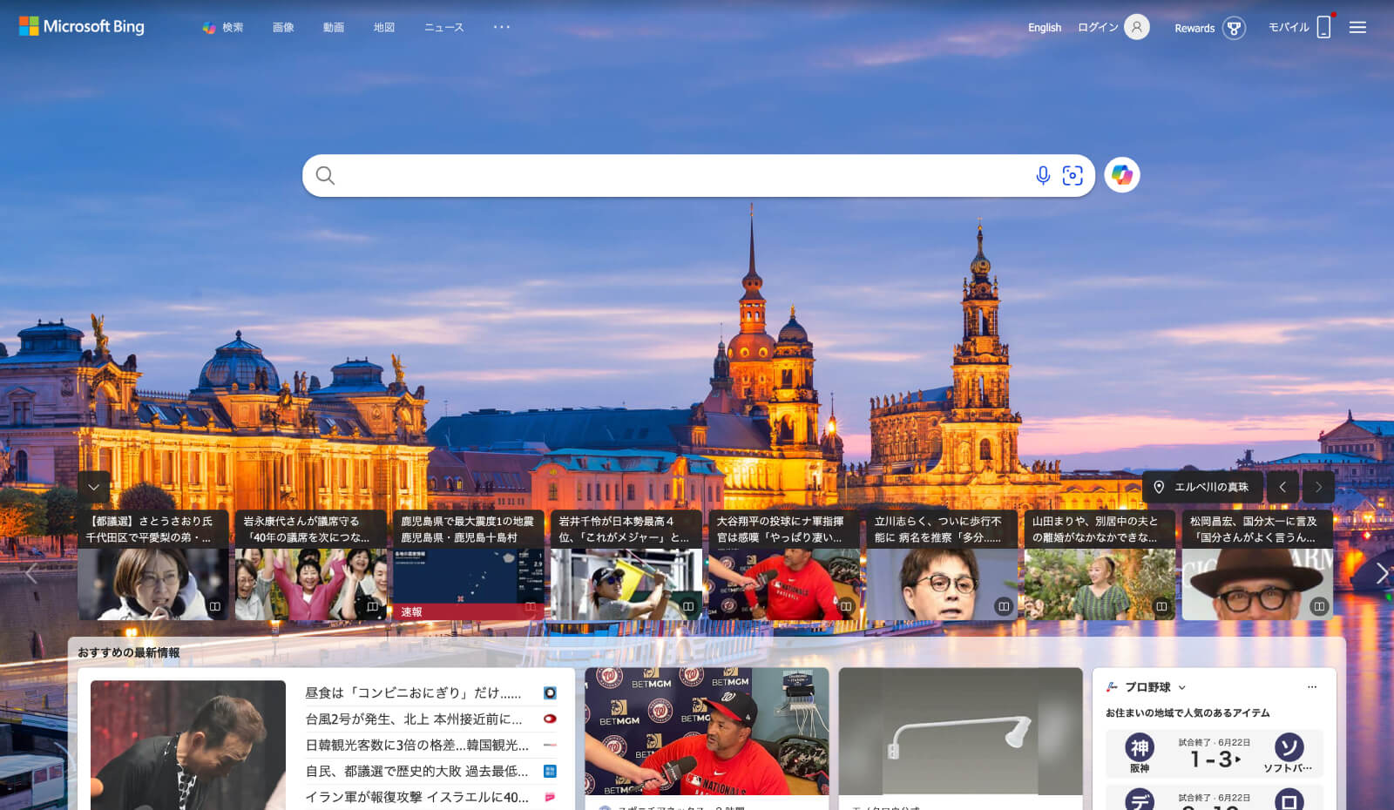Click the Microsoft Bing logo
Screen dimensions: 1394x810
(x=82, y=27)
